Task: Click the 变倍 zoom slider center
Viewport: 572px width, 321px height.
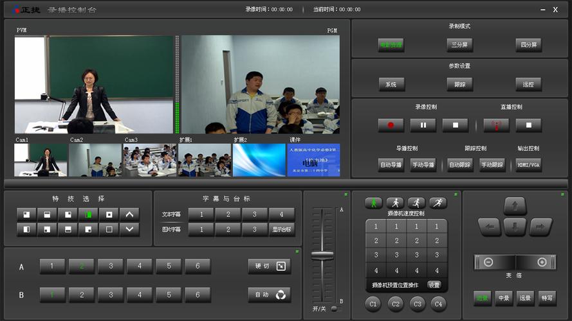Action: (515, 262)
